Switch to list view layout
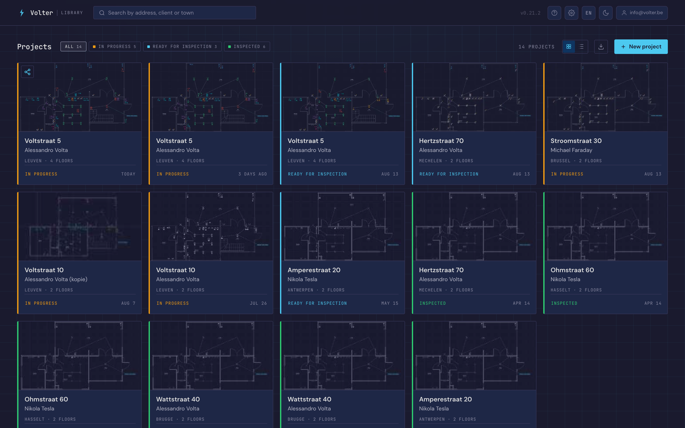This screenshot has width=685, height=428. 581,47
